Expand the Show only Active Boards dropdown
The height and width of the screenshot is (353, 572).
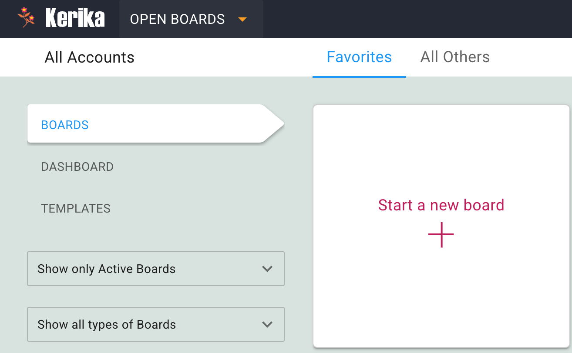coord(155,269)
